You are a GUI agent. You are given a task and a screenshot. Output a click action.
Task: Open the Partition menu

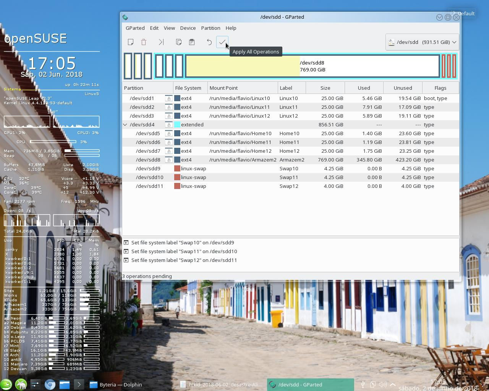pyautogui.click(x=210, y=28)
